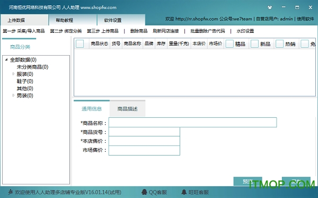Click 批量删除广告代码
The width and height of the screenshot is (318, 198).
pos(208,31)
